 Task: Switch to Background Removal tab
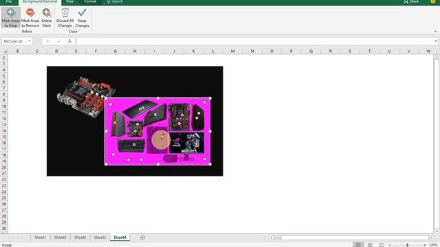[40, 1]
